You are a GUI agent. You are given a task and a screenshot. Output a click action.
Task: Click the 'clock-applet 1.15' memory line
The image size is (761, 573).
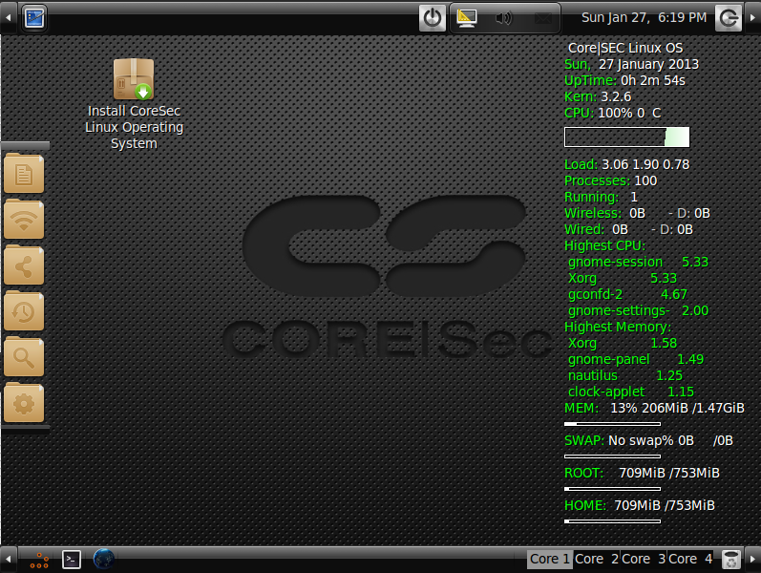click(631, 392)
